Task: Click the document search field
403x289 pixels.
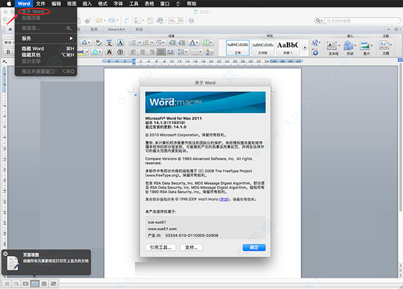Action: 363,21
